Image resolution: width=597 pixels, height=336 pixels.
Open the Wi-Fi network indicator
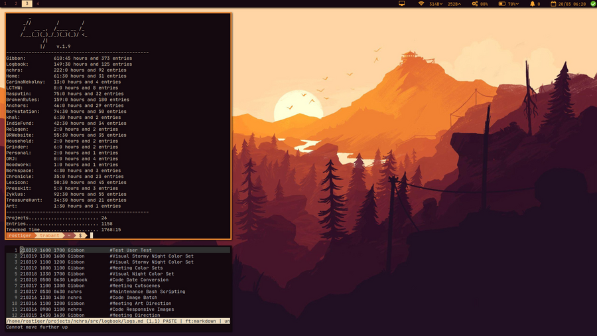[421, 4]
